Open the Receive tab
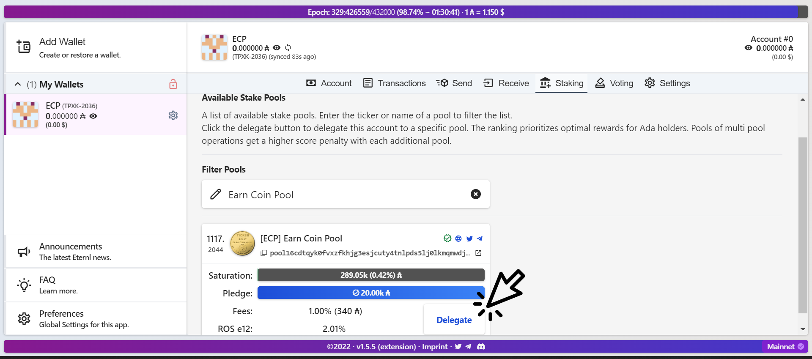Image resolution: width=812 pixels, height=359 pixels. [x=506, y=83]
